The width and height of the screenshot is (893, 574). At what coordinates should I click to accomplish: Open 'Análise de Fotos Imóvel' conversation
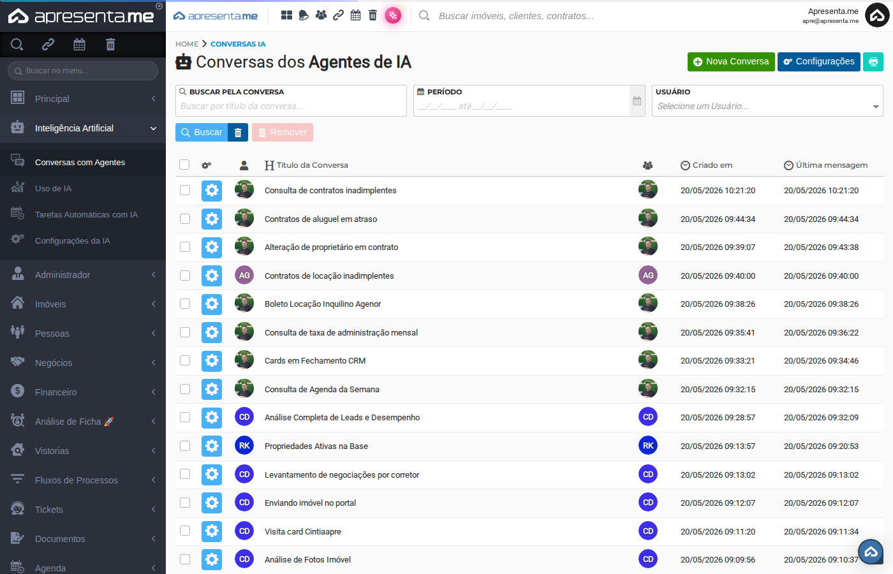(x=307, y=559)
